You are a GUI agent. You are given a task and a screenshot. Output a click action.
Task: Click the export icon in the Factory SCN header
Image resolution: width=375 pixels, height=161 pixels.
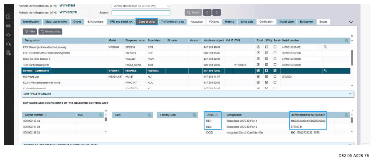point(194,115)
